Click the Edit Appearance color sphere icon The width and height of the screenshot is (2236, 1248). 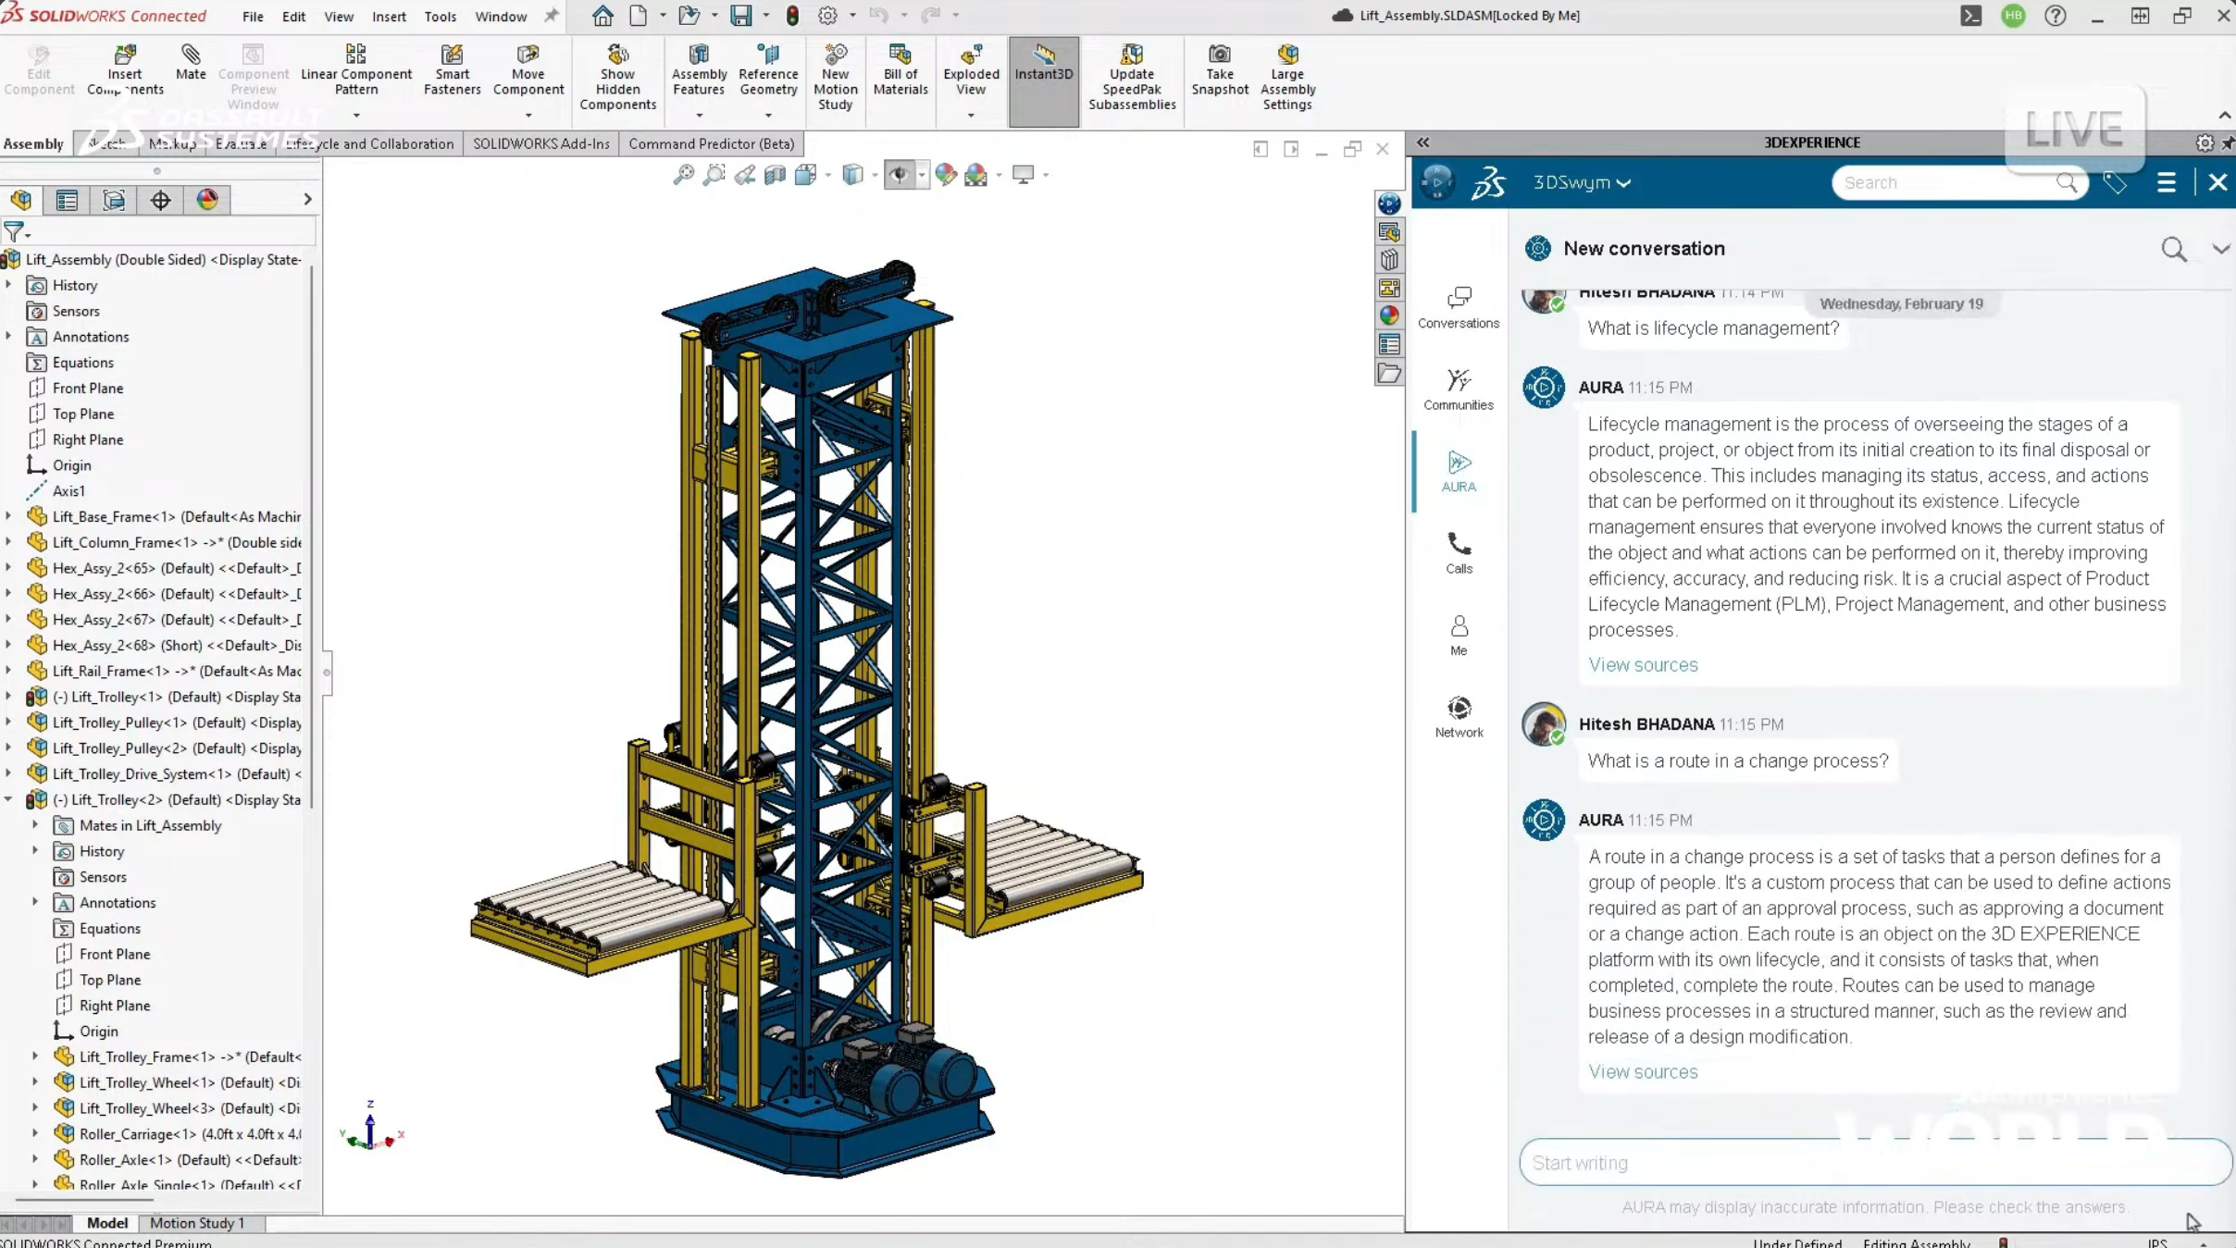point(945,175)
